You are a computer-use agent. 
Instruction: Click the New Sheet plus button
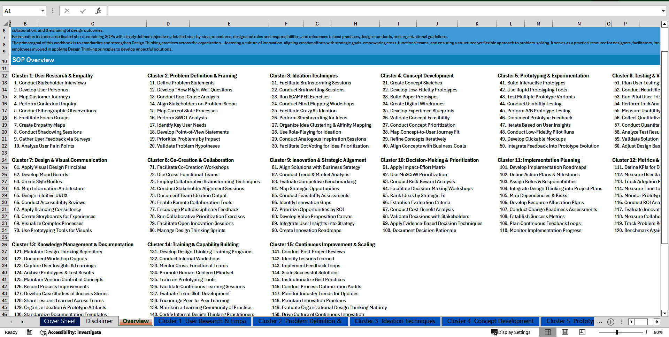click(610, 322)
